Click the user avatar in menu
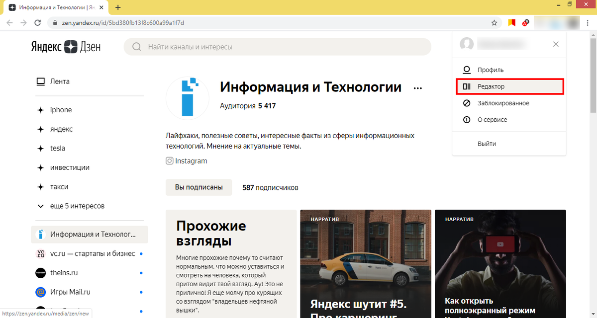The image size is (597, 318). [x=467, y=44]
